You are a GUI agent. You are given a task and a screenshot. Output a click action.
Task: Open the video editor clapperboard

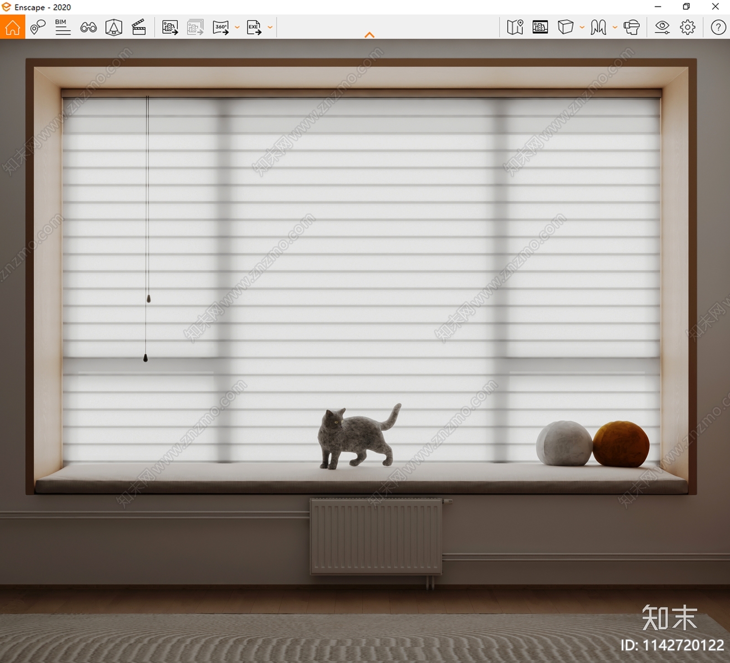coord(139,27)
